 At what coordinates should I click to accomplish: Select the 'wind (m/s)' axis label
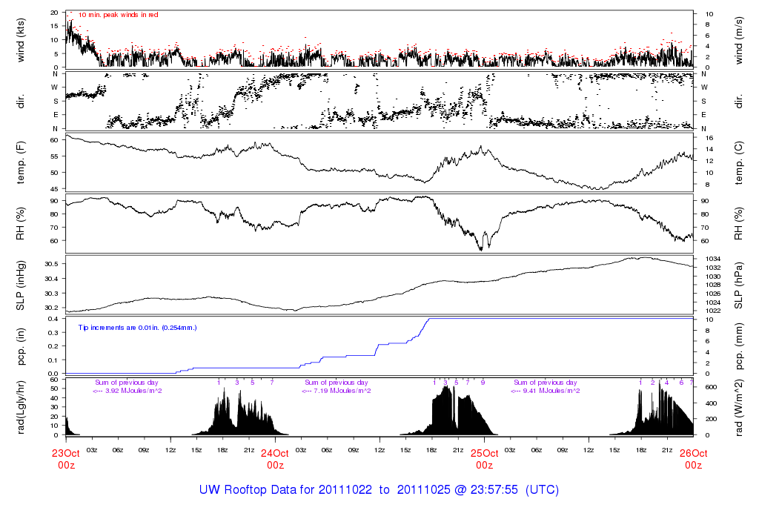tap(738, 40)
